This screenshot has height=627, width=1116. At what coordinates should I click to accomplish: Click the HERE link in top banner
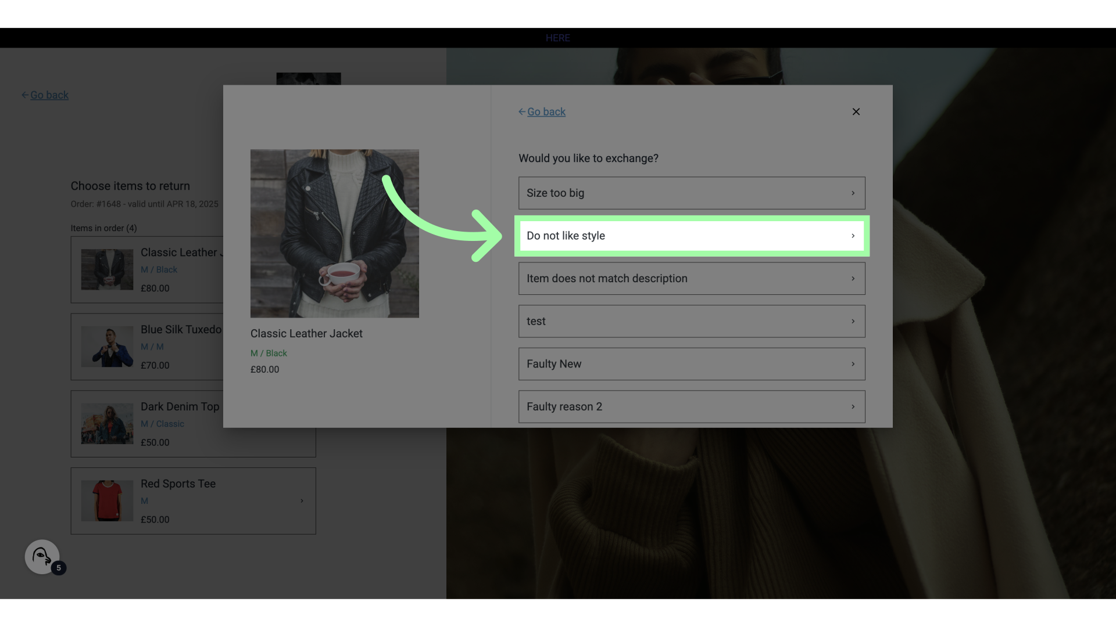point(557,38)
